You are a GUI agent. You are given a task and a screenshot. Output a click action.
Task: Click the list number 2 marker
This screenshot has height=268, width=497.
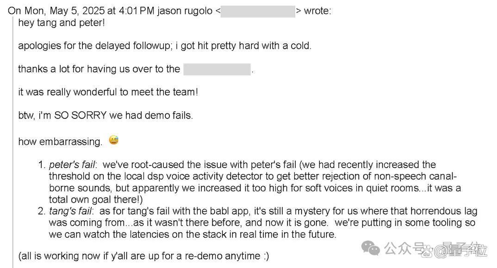(42, 211)
